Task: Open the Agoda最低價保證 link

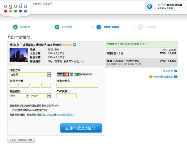Action: pos(163,77)
